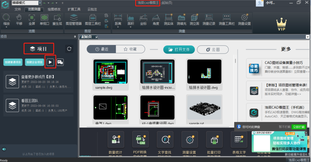Select the 扩展工具 ribbon tab
The height and width of the screenshot is (162, 311).
point(74,9)
